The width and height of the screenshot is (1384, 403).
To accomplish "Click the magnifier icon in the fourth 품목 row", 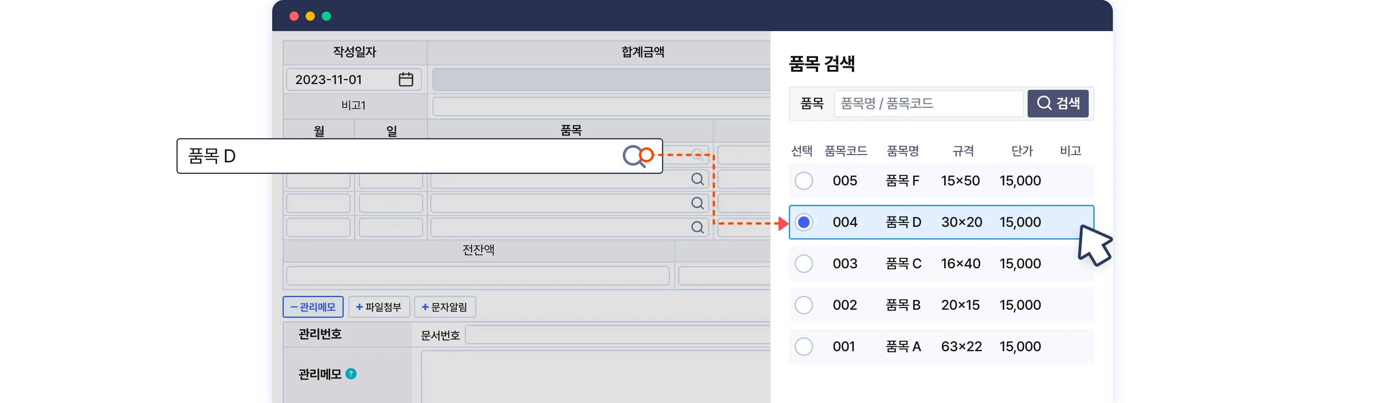I will (x=697, y=228).
